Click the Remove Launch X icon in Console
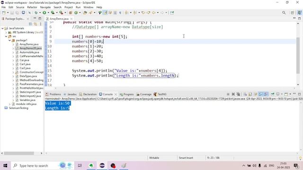Screen dimensions: 303x170 (x=233, y=94)
